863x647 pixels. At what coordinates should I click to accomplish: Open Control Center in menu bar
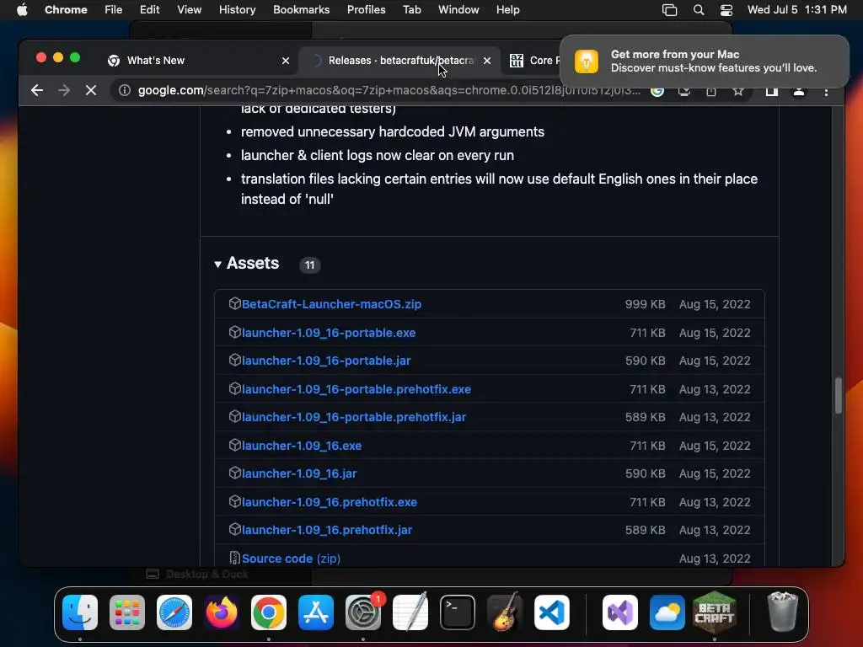(x=726, y=10)
